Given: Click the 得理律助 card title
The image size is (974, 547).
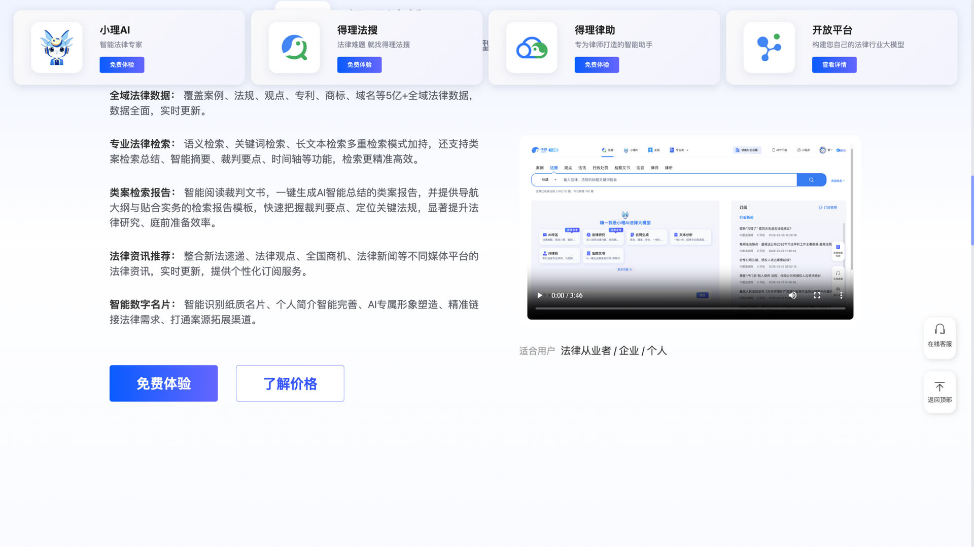Looking at the screenshot, I should [595, 30].
